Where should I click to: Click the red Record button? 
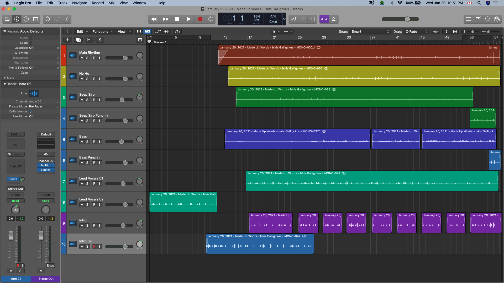(200, 19)
